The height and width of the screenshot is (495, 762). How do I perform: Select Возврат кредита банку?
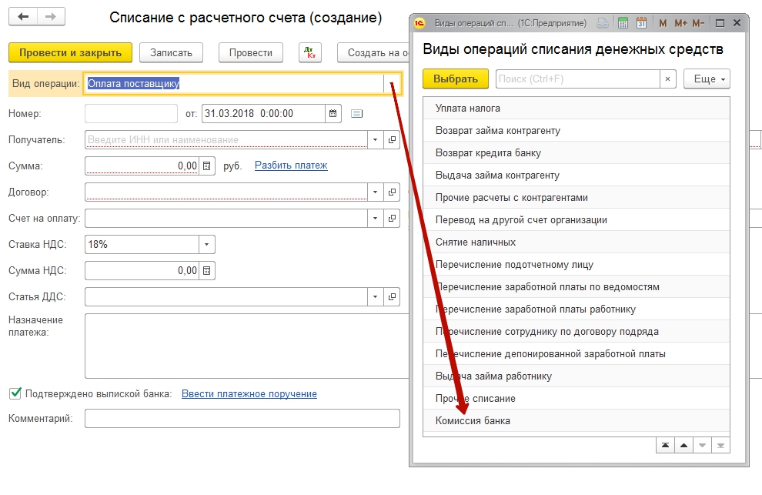click(x=577, y=152)
